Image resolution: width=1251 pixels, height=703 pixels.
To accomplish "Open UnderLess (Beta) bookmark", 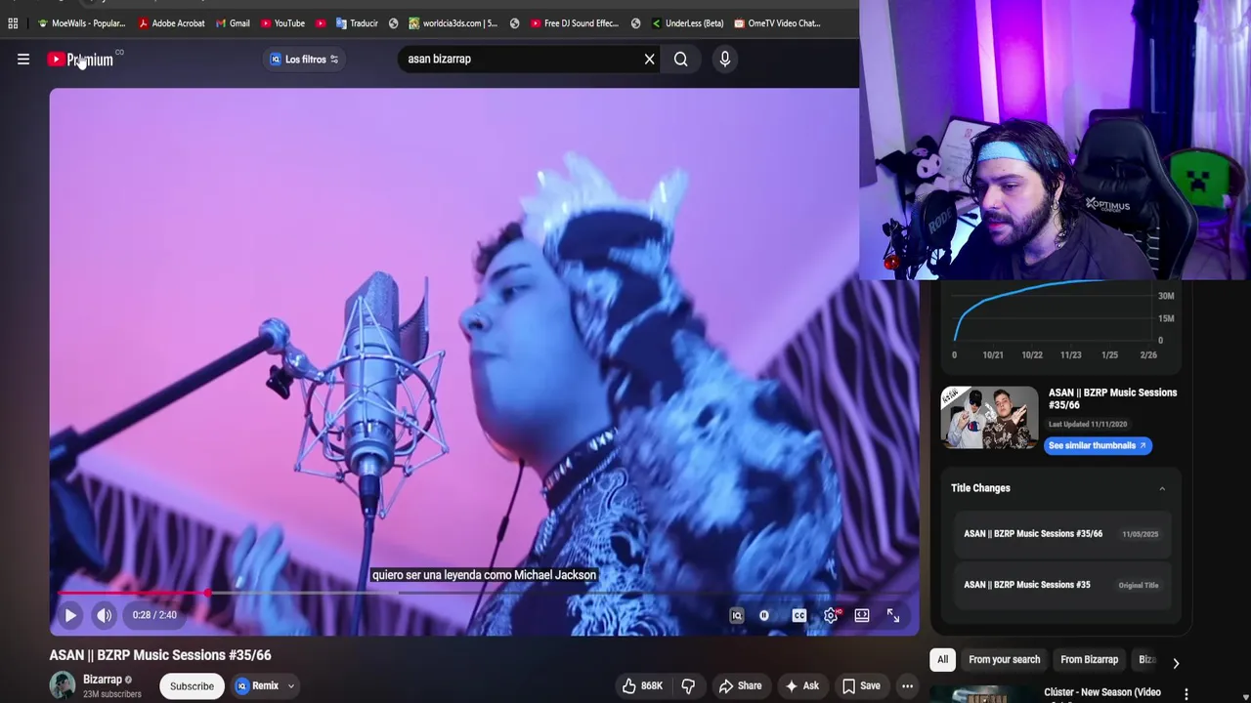I will coord(687,23).
